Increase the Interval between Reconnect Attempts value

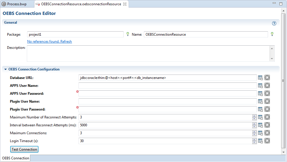(254, 124)
